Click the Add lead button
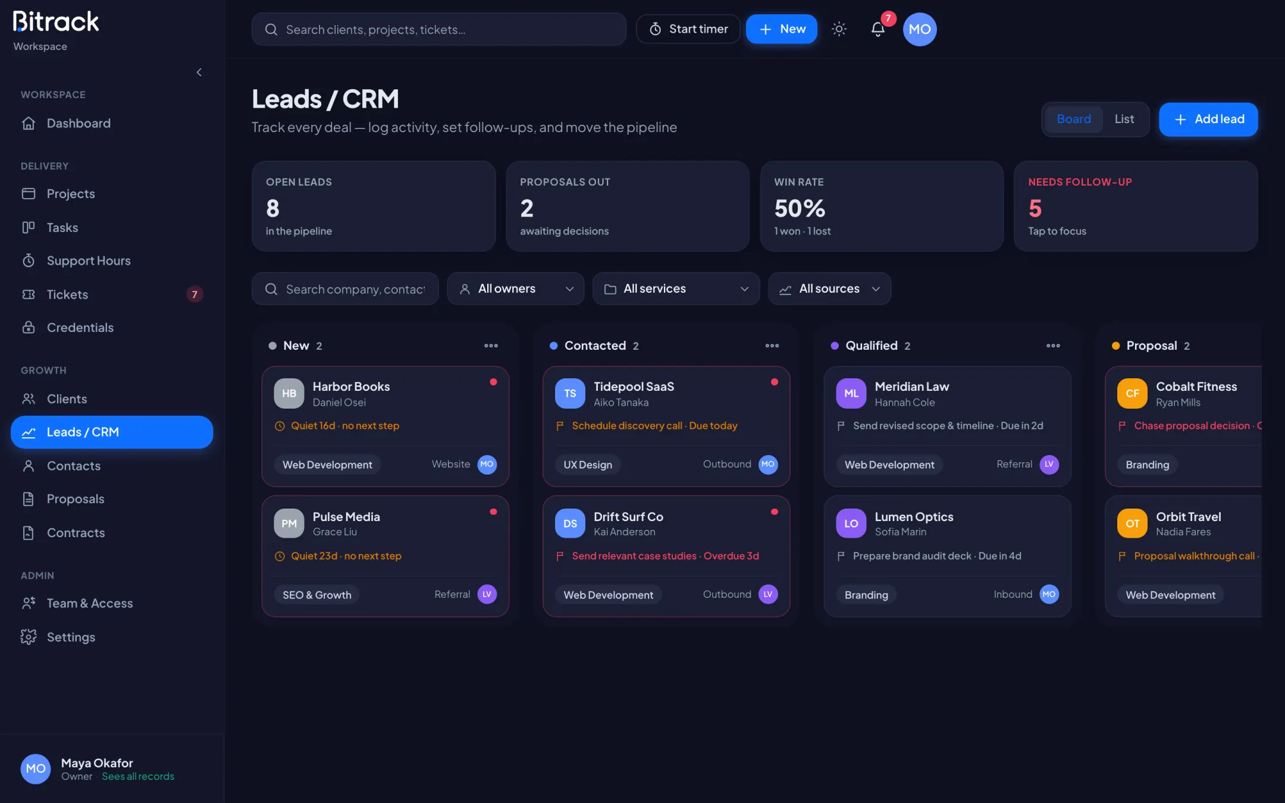Screen dimensions: 1285x803 click(1208, 119)
